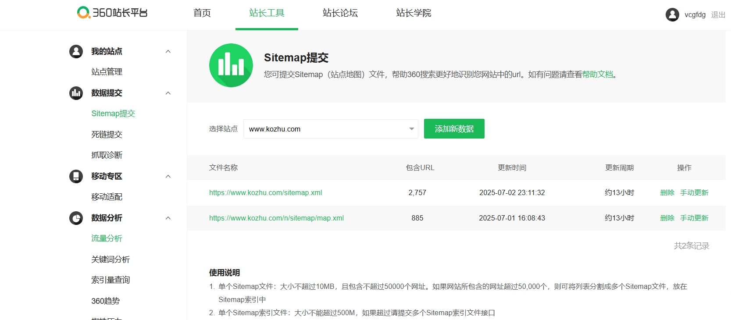731x320 pixels.
Task: Click the user avatar icon beside vcgfdg
Action: point(672,14)
